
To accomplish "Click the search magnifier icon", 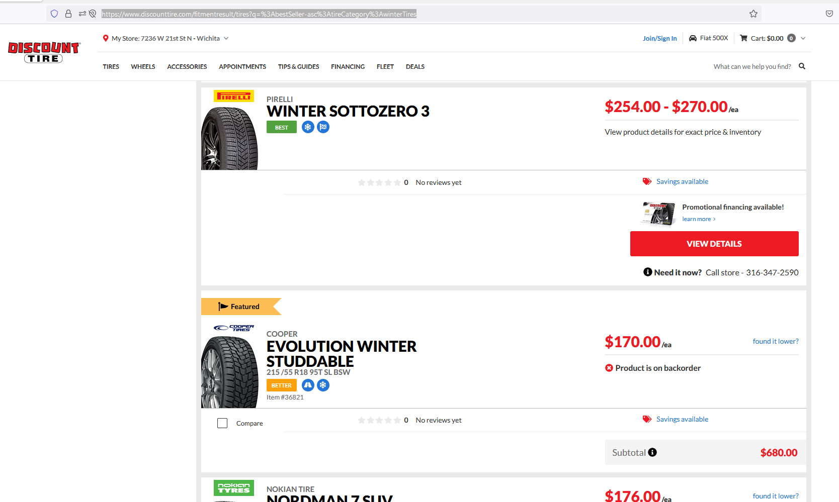I will click(802, 66).
